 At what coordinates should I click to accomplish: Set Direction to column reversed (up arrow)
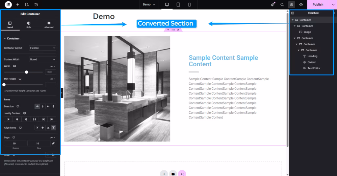54,106
